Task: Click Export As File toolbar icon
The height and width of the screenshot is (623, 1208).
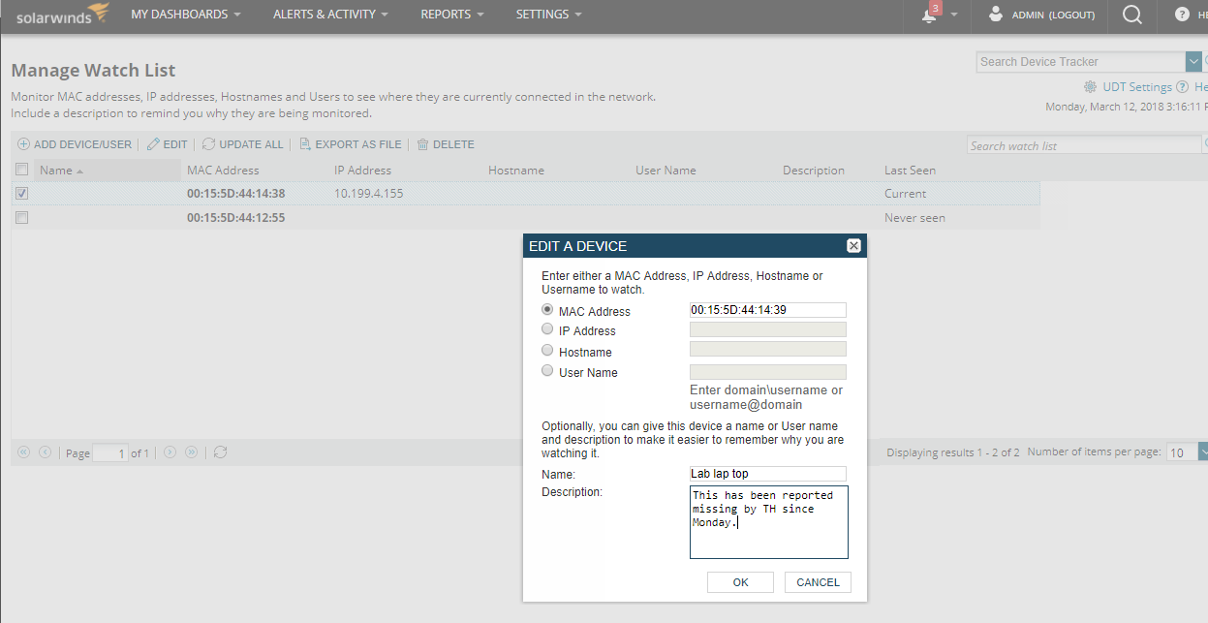Action: coord(305,144)
